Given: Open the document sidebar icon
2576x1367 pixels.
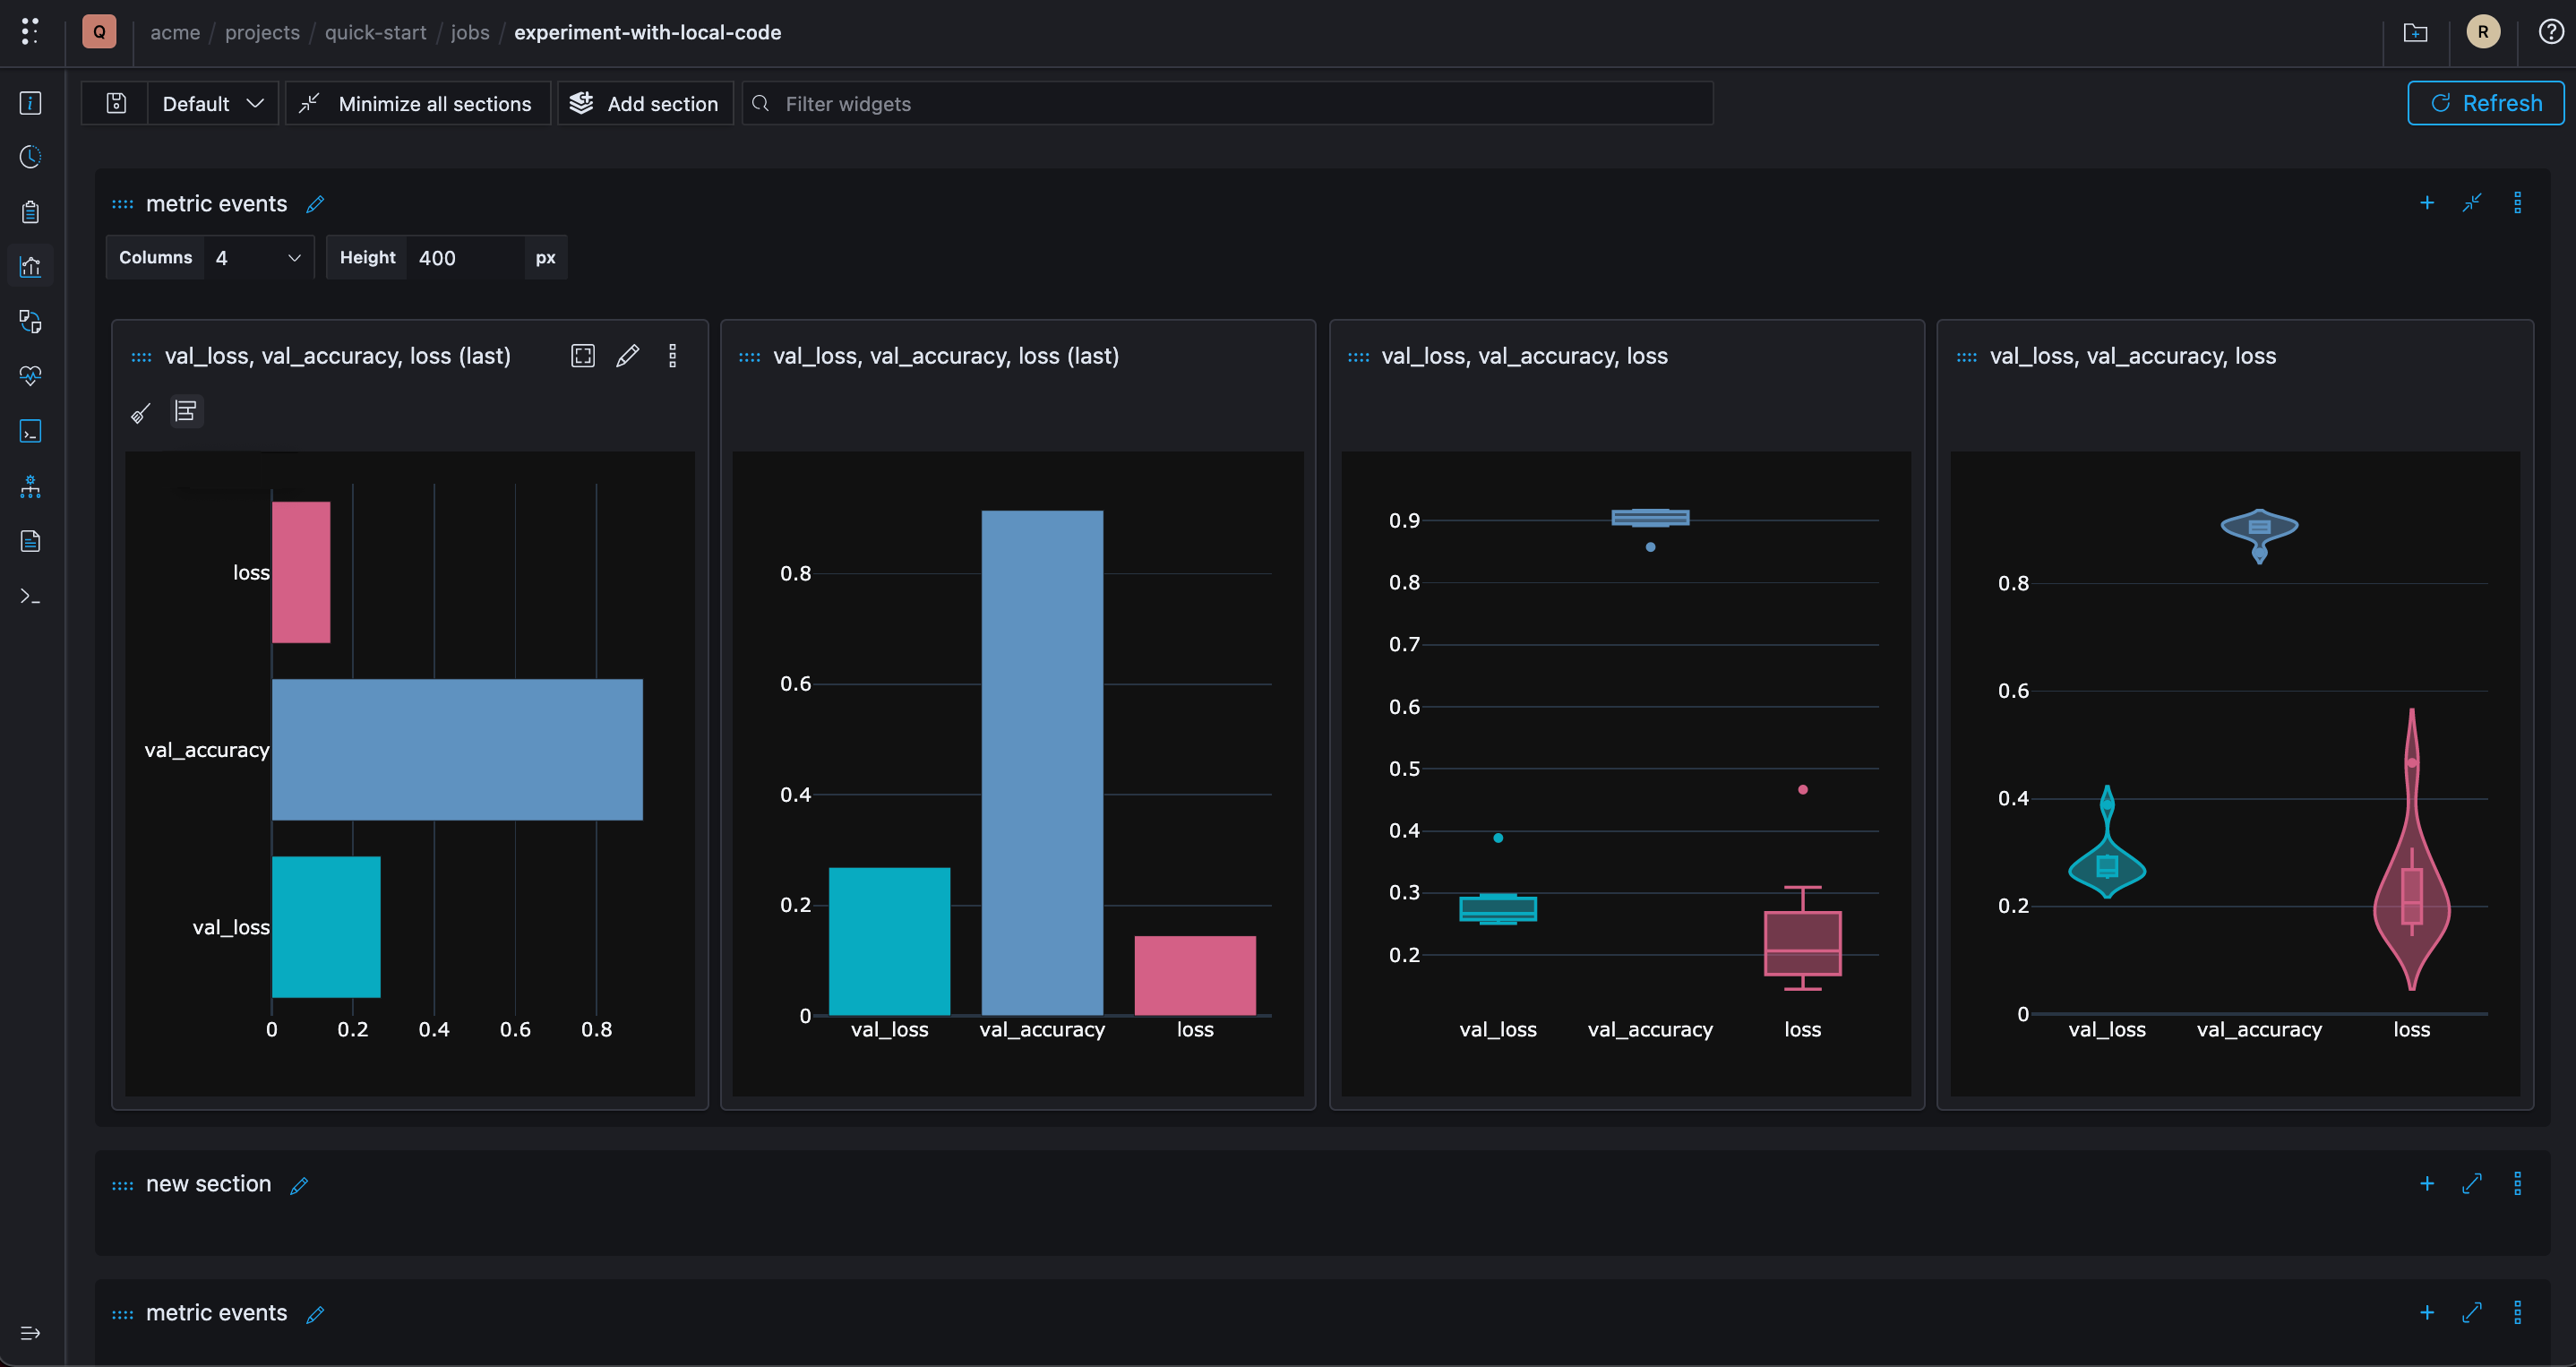Looking at the screenshot, I should tap(30, 541).
